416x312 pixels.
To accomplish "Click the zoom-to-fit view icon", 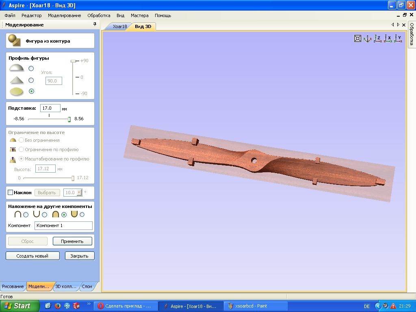I will (357, 39).
